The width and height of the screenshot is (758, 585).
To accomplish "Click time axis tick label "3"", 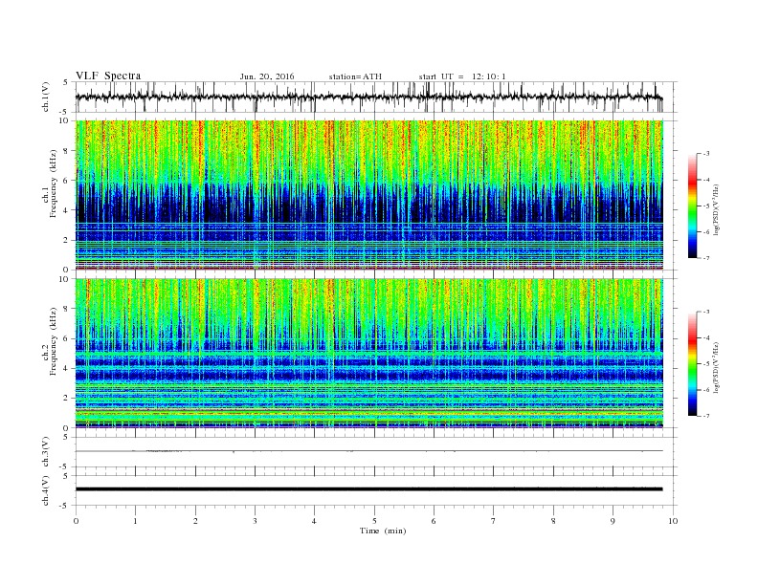I will [255, 521].
